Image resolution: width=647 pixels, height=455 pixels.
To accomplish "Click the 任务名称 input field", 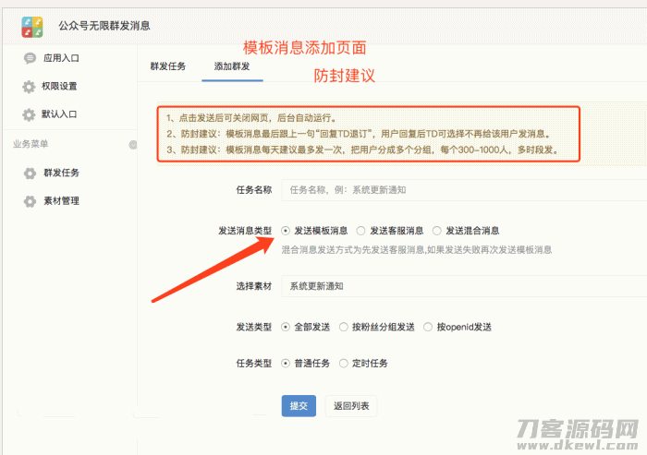I will click(x=462, y=190).
